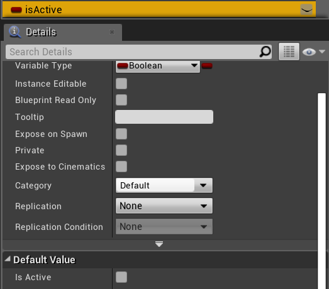This screenshot has width=329, height=289.
Task: Open the Replication None dropdown
Action: click(x=164, y=206)
